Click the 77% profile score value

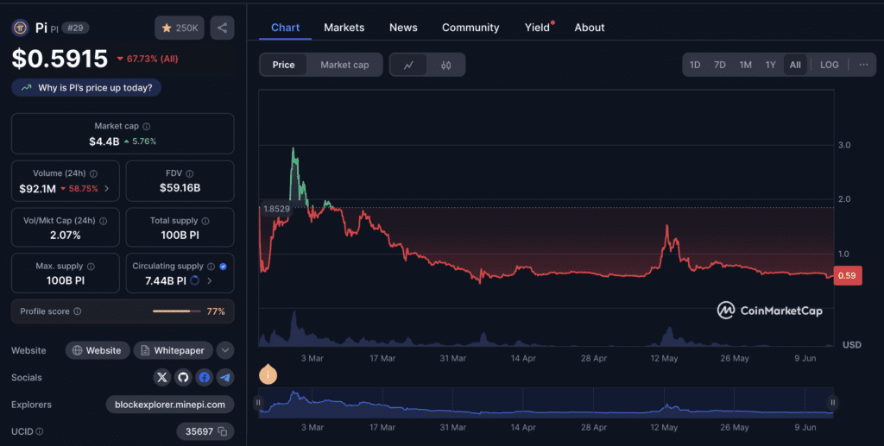pos(216,311)
